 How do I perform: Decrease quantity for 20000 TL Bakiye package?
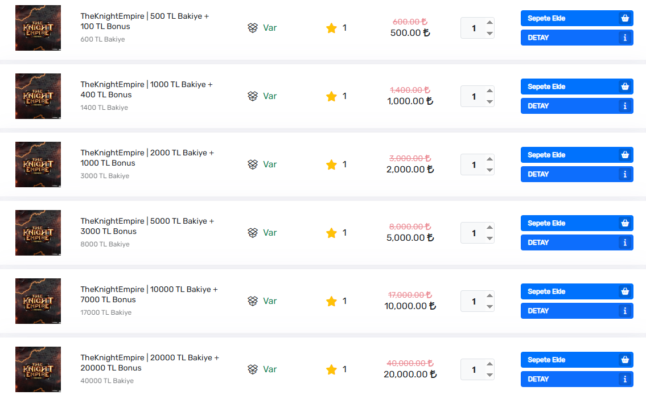point(489,375)
